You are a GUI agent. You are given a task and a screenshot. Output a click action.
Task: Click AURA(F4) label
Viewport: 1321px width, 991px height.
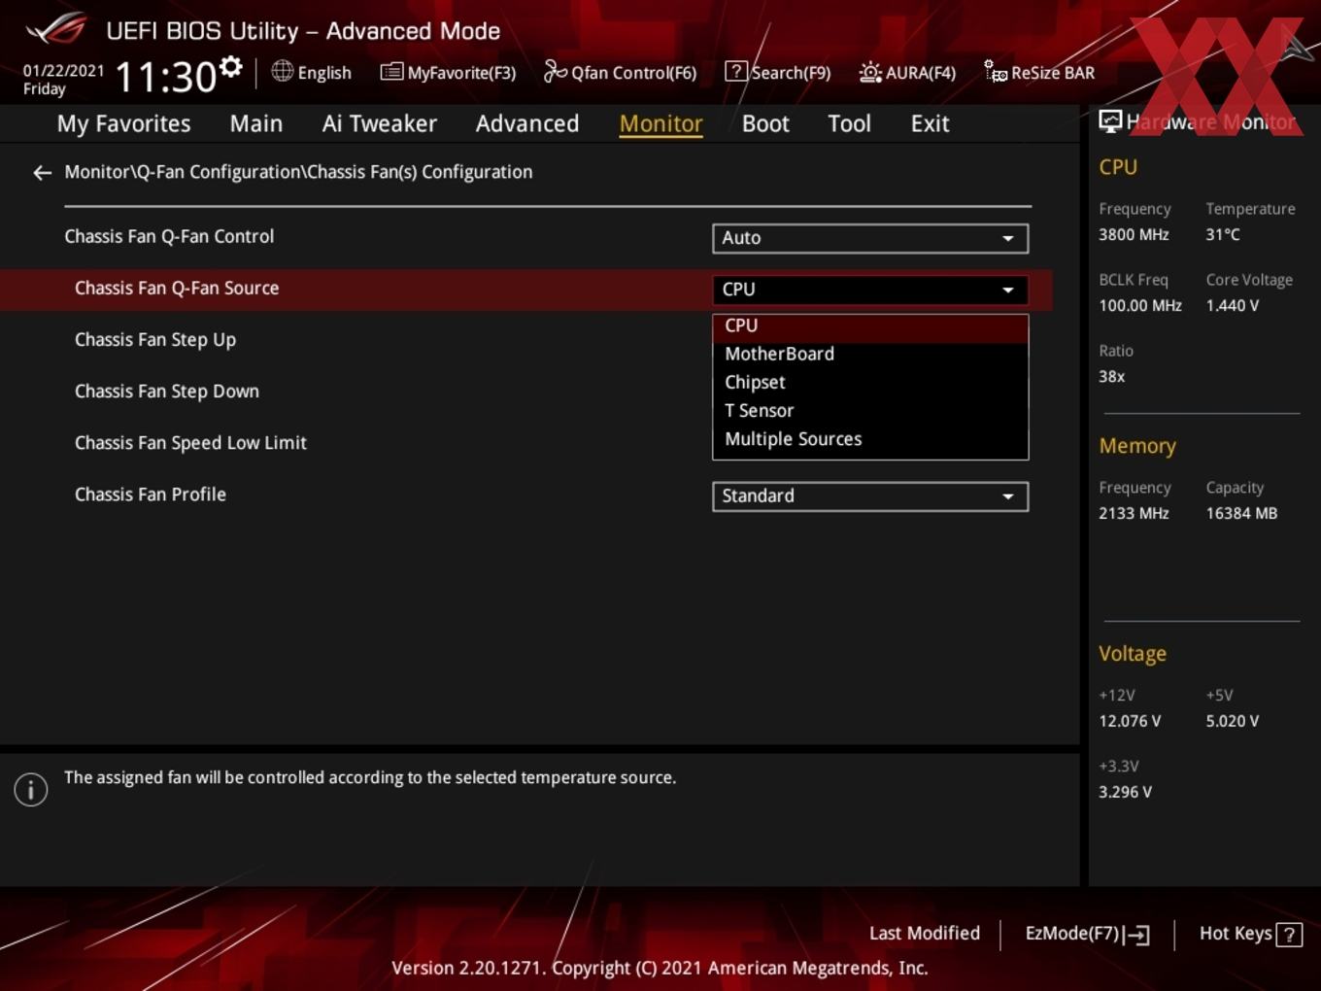921,73
